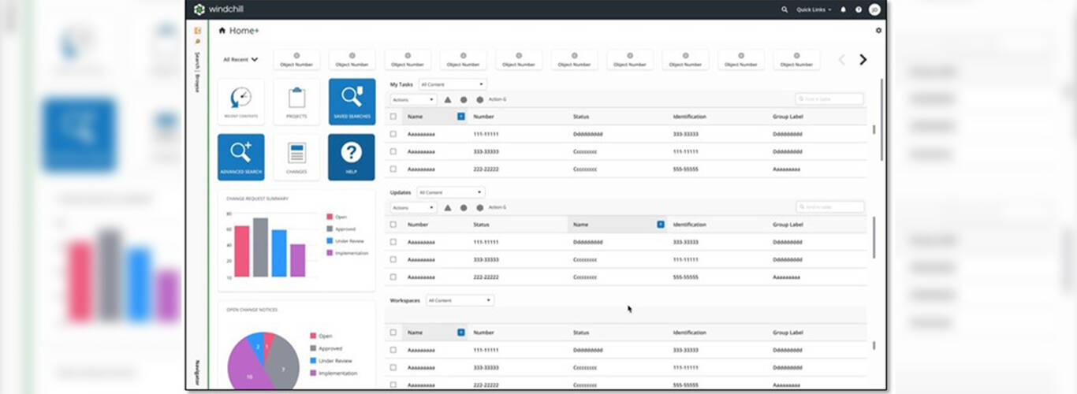Screen dimensions: 1077x394
Task: Open the Saved Searches tile
Action: [x=352, y=102]
